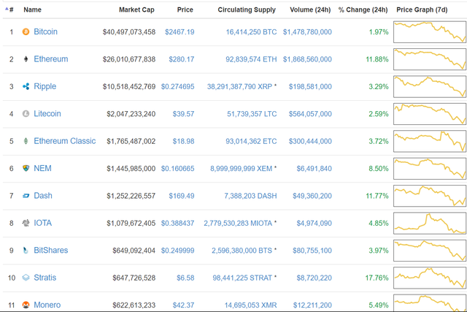Screen dimensions: 467x312
Task: Open BitShares 7d price graph
Action: (x=430, y=251)
